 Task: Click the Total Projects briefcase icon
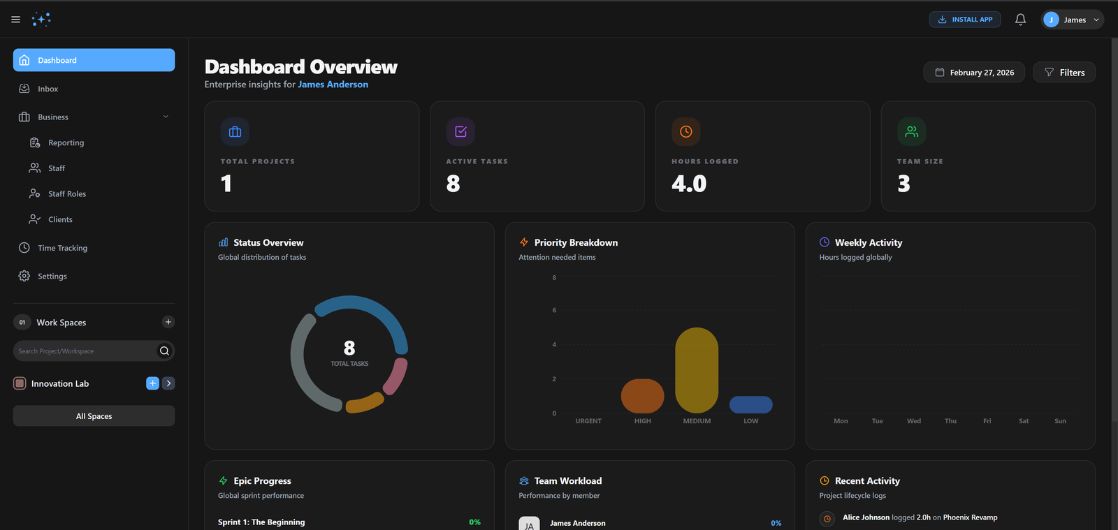pyautogui.click(x=235, y=132)
